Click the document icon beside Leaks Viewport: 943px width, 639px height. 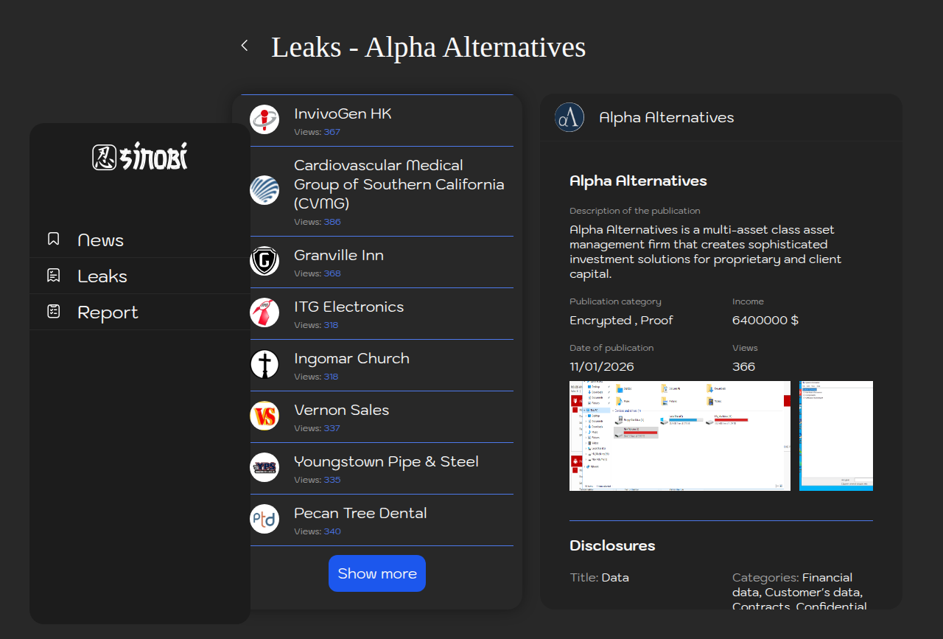coord(54,276)
